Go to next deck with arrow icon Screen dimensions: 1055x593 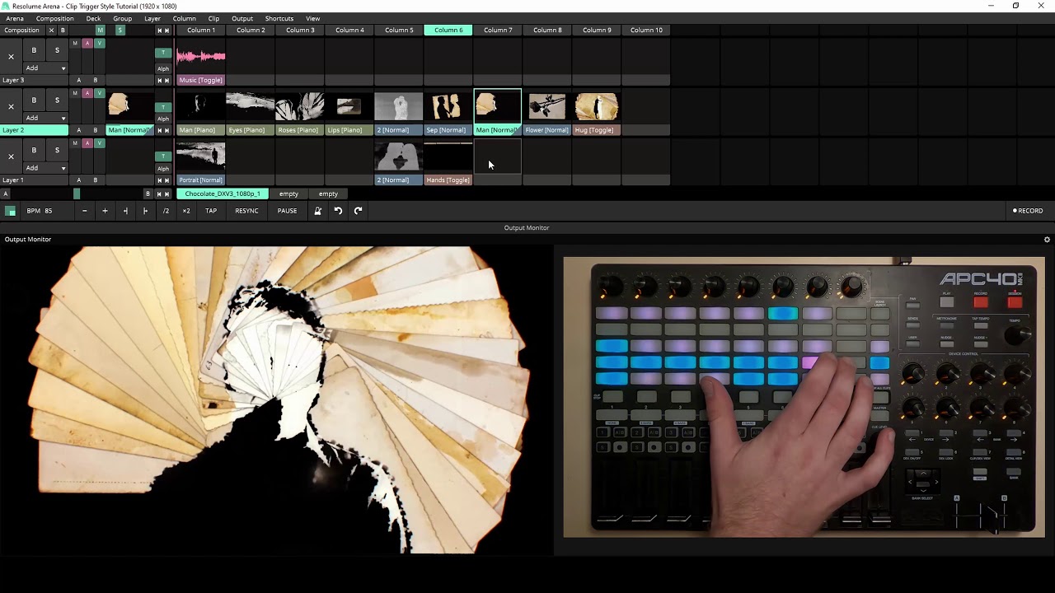point(166,194)
